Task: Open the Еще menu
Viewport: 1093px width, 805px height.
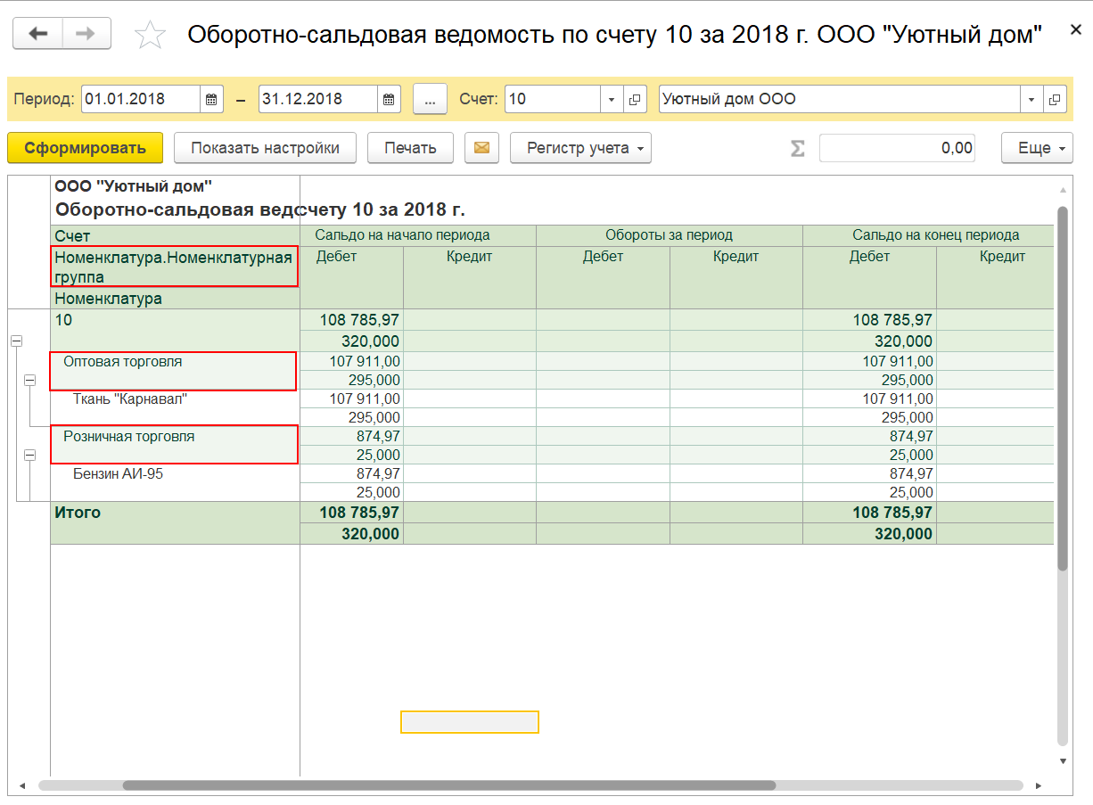Action: 1037,148
